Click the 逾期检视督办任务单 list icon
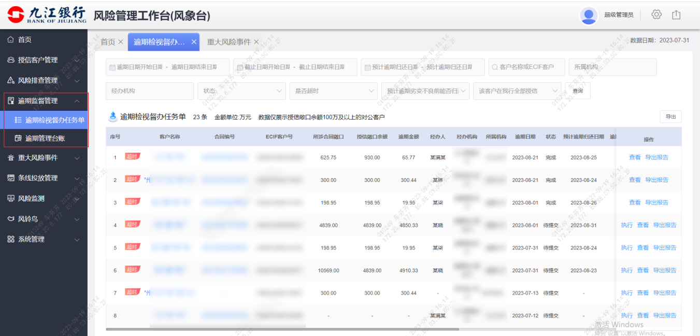Image resolution: width=700 pixels, height=336 pixels. pos(18,120)
